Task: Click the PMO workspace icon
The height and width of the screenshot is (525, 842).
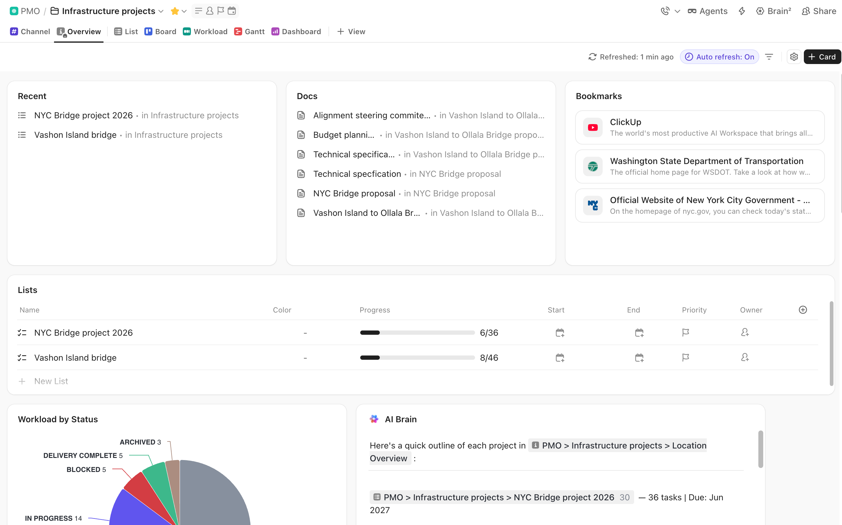Action: [x=14, y=11]
